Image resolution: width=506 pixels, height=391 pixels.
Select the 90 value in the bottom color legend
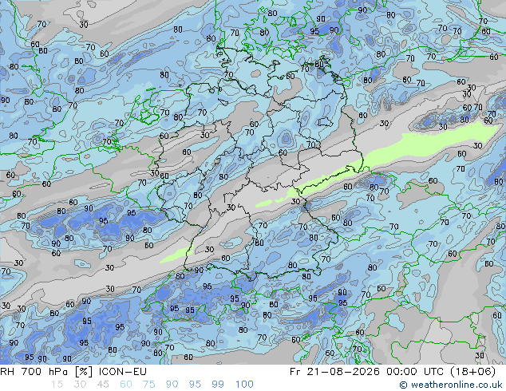click(172, 385)
